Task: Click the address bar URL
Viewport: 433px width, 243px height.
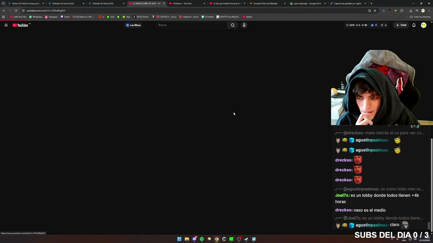Action: [x=46, y=10]
